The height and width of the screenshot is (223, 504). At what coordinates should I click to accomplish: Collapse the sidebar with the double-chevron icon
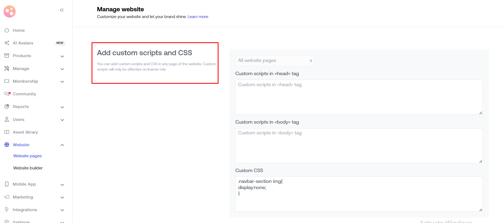click(62, 10)
